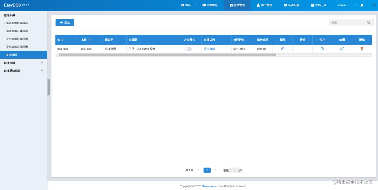Play the test_test live stream
The width and height of the screenshot is (378, 190).
click(282, 49)
